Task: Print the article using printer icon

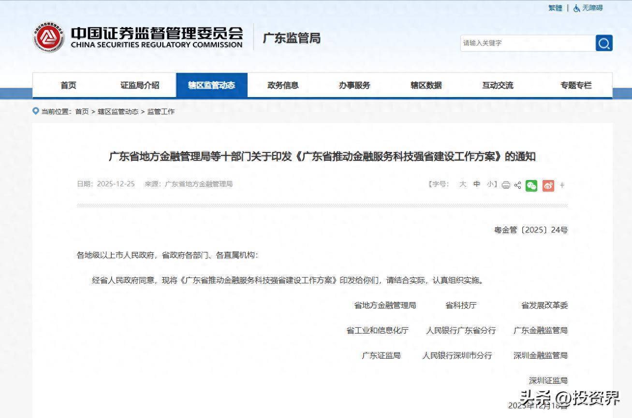Action: (x=506, y=185)
